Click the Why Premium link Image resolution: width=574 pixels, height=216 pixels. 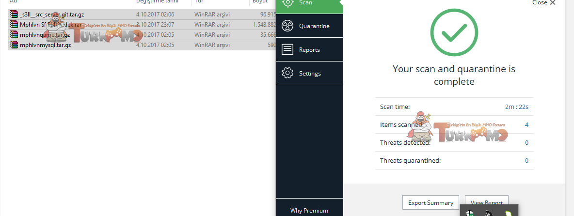coord(309,211)
